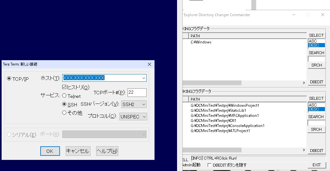Expand the SSH version SSH2 dropdown
This screenshot has height=171, width=330.
[143, 104]
